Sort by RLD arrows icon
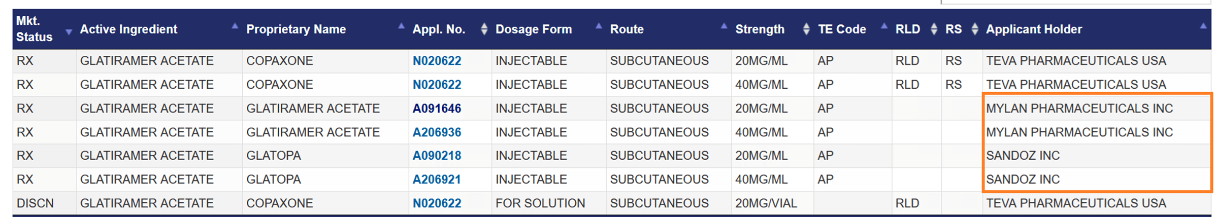The image size is (1215, 217). tap(934, 29)
